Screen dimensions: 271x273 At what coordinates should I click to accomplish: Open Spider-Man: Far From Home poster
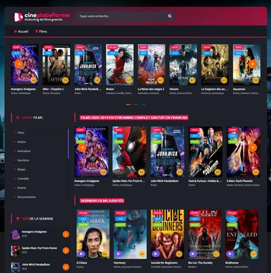[130, 152]
